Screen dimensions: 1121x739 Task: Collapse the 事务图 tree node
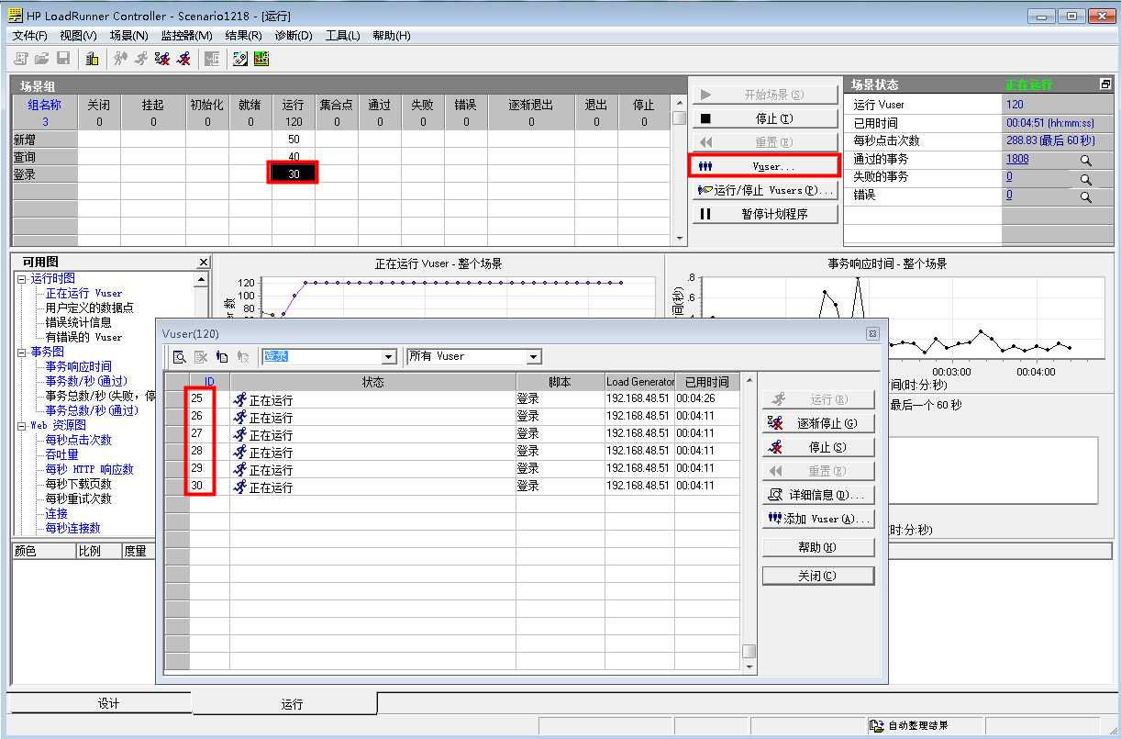[21, 352]
